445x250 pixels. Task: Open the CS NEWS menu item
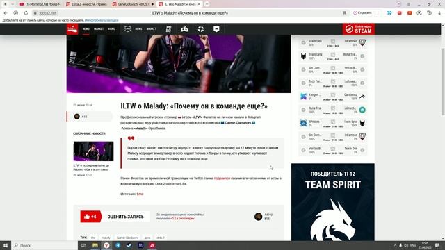[138, 29]
